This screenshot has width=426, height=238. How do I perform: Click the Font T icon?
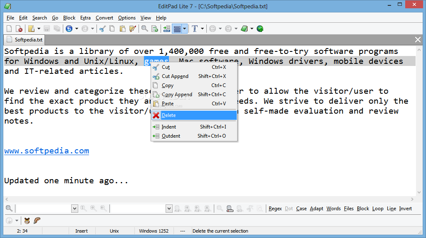click(x=195, y=29)
